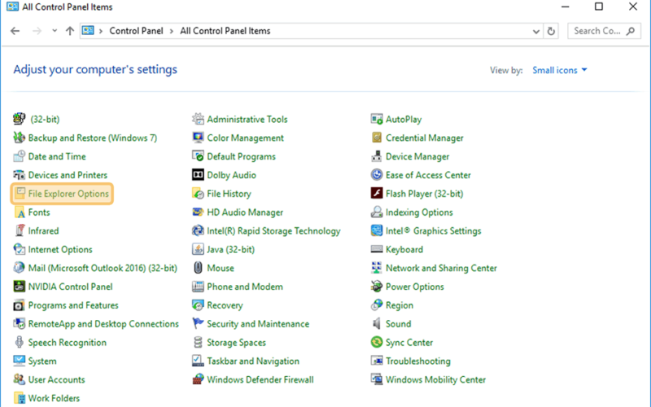Image resolution: width=651 pixels, height=407 pixels.
Task: Click the Intel Graphics Settings icon
Action: [377, 230]
